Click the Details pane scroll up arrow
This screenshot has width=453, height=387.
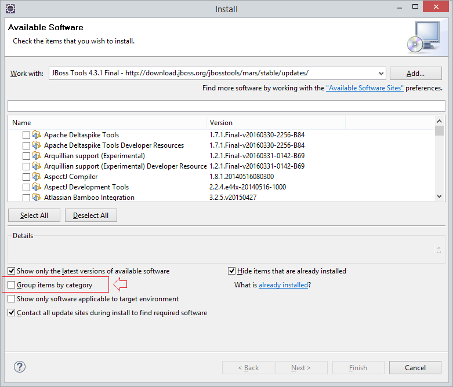(438, 247)
